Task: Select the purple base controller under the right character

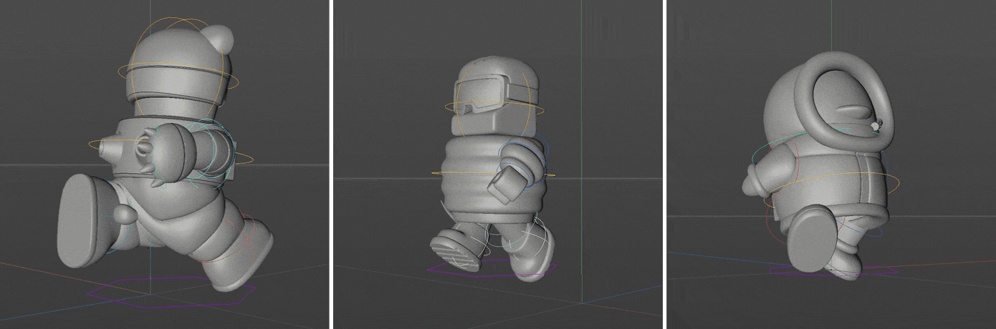Action: [x=833, y=270]
